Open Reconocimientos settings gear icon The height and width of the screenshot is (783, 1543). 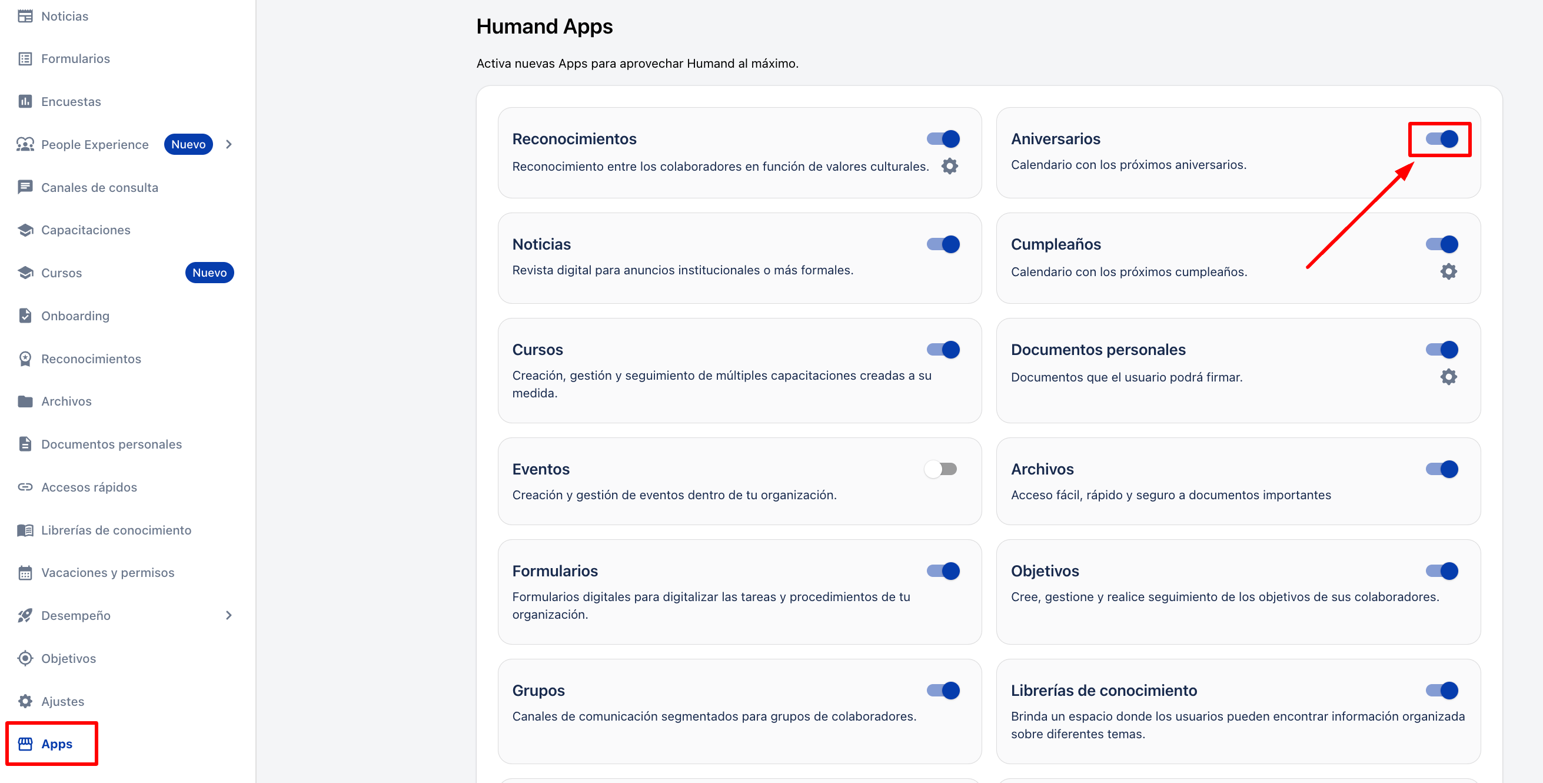[x=949, y=166]
